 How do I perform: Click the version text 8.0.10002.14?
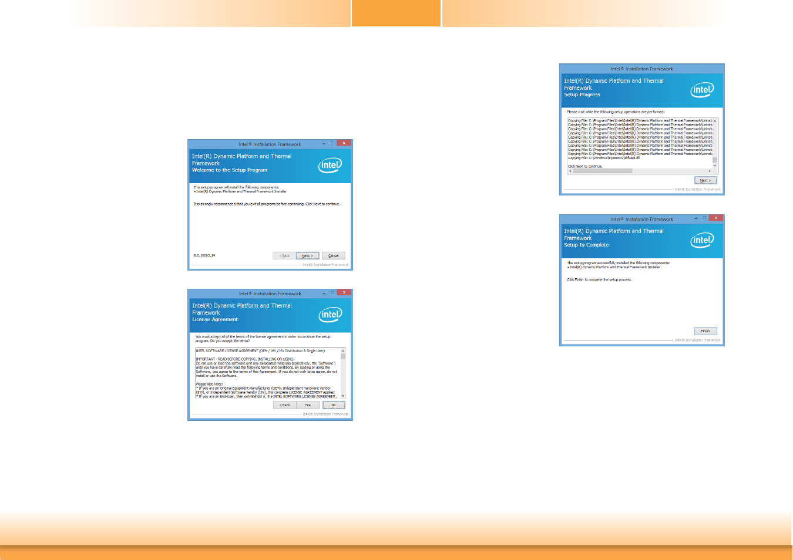point(204,255)
